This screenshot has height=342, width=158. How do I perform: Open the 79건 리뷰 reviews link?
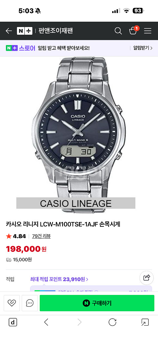41,236
